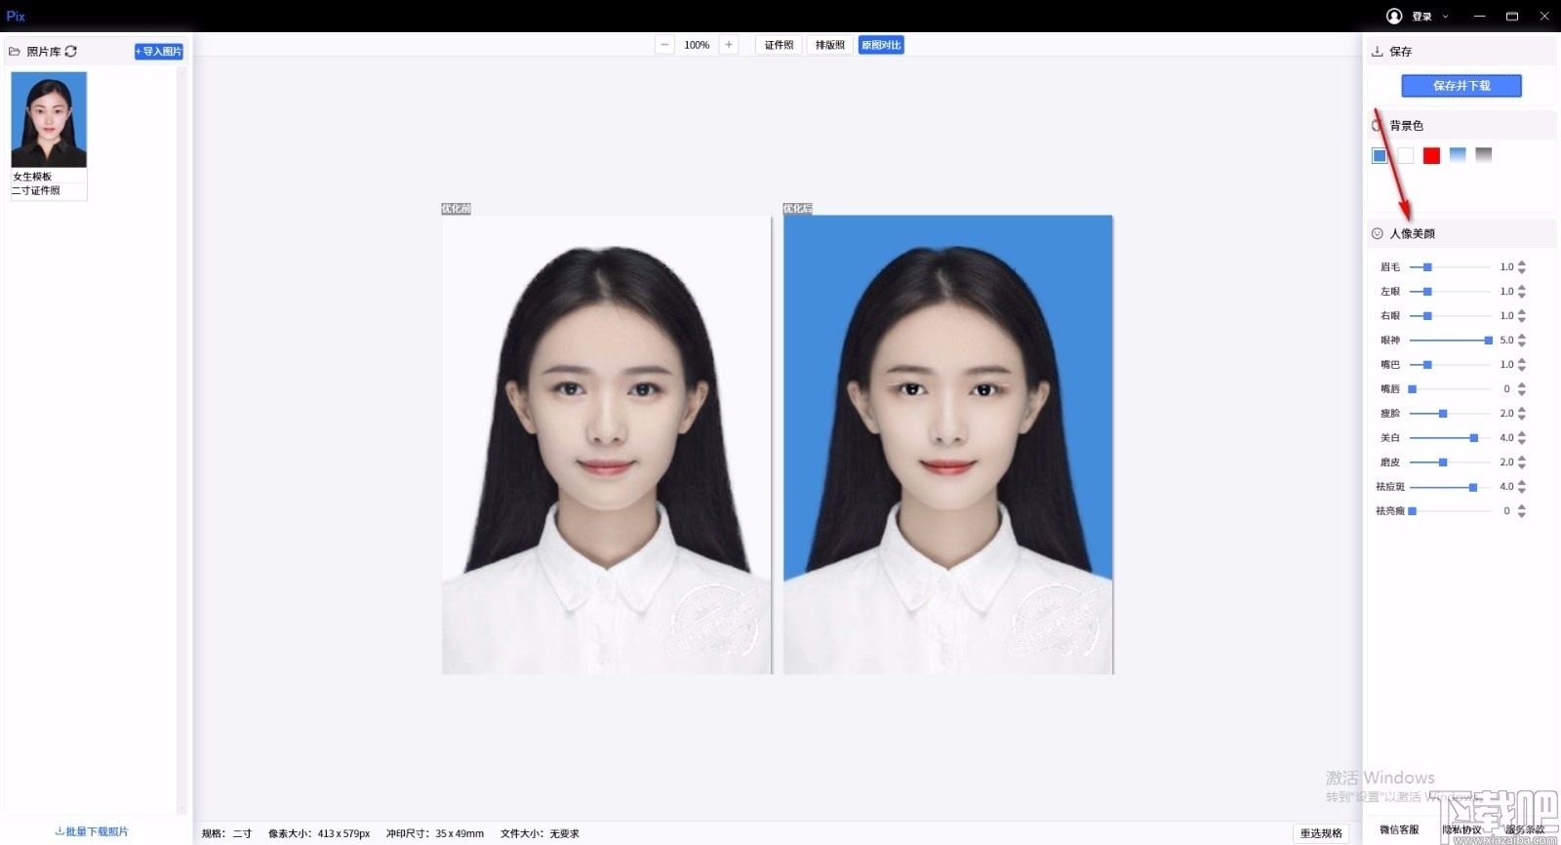Click the 优化前 label

point(456,209)
